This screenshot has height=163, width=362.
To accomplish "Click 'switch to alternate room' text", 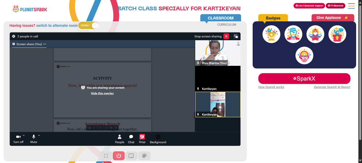I will point(57,26).
